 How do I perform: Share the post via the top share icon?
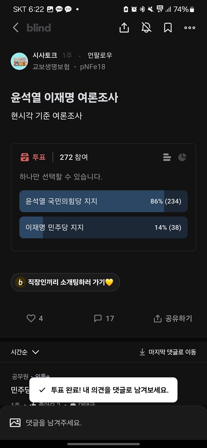(124, 28)
